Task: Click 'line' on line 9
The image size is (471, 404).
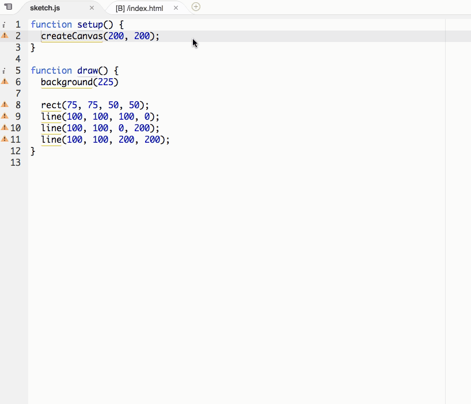Action: [x=51, y=116]
